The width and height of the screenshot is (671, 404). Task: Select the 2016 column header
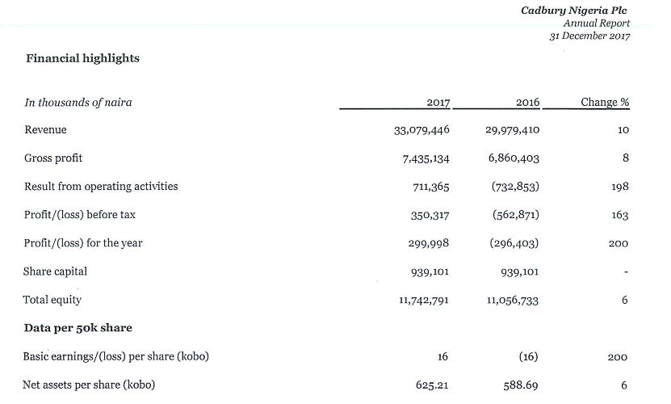[x=527, y=103]
